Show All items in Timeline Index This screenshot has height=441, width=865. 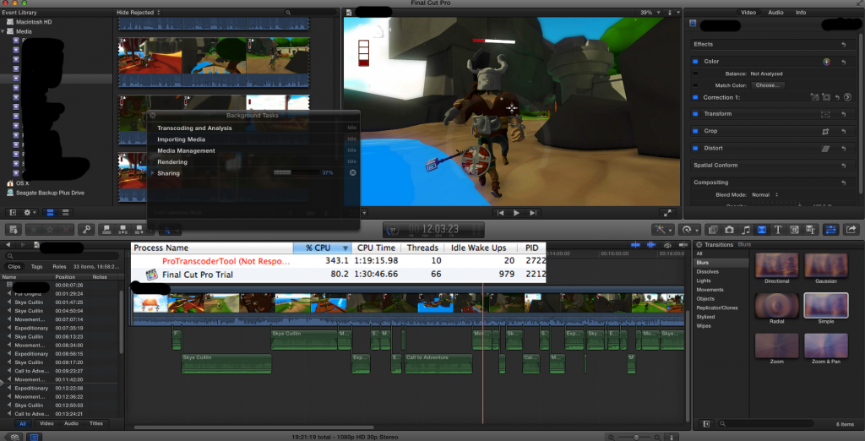click(23, 424)
